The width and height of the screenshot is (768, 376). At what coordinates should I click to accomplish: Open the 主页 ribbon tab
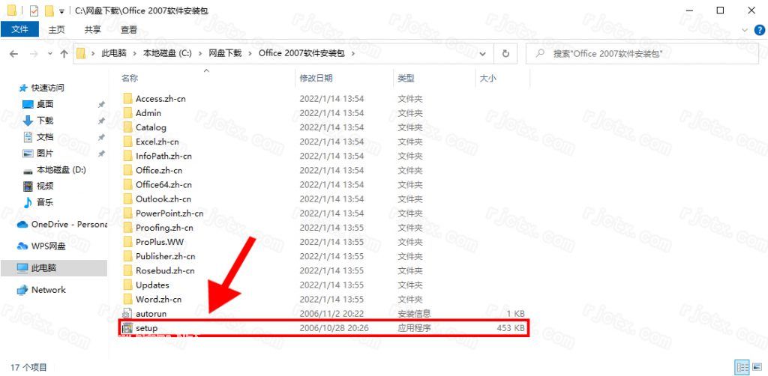56,29
